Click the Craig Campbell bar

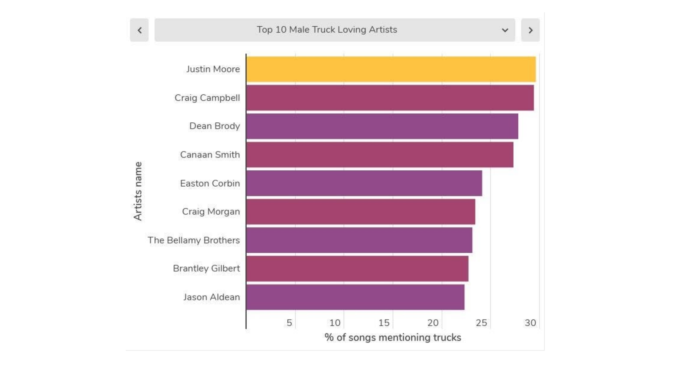point(390,98)
